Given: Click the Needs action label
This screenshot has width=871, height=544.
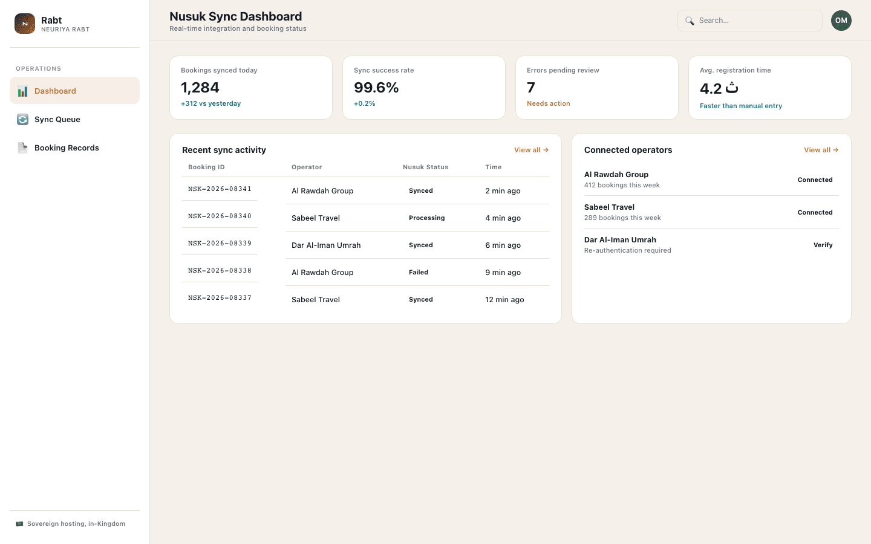Looking at the screenshot, I should 549,103.
